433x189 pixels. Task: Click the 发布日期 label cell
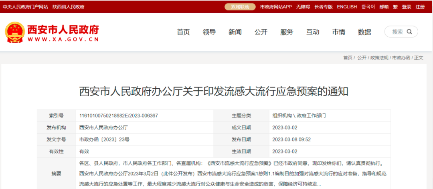241,139
